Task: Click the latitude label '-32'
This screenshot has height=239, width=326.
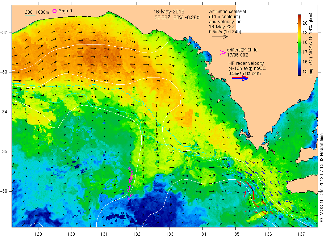Action: click(x=4, y=33)
